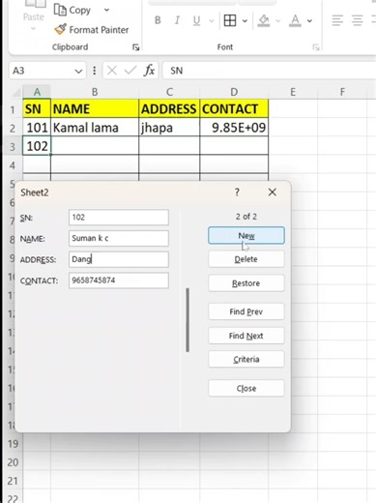Select column E header
This screenshot has height=503, width=376.
(293, 92)
